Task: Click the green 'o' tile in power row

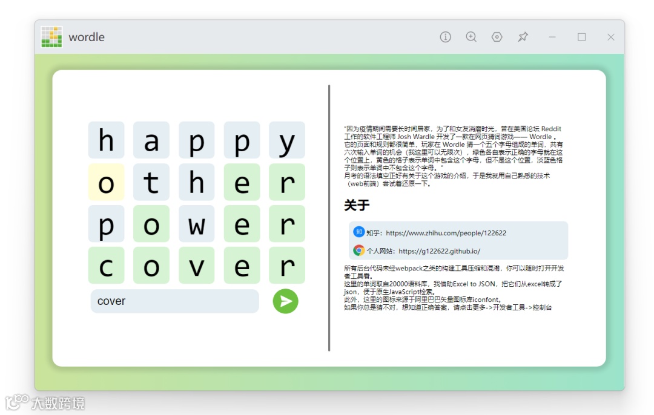Action: pos(151,224)
